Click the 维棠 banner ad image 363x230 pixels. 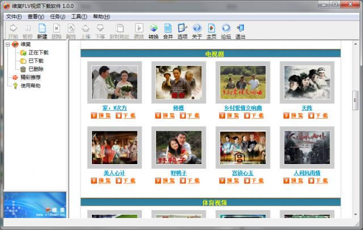[35, 204]
